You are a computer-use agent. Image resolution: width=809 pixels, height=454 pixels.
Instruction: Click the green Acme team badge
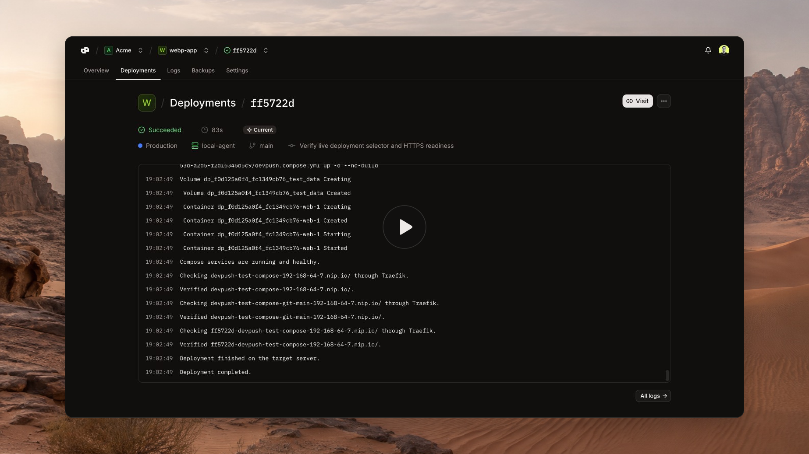(x=109, y=50)
